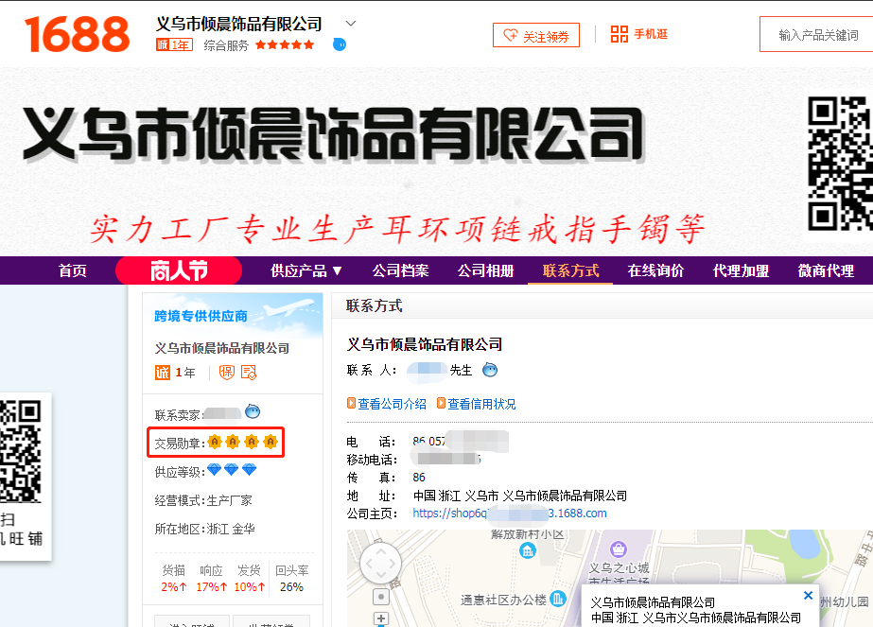Click the first 供应等级 diamond icon
This screenshot has width=873, height=627.
pos(215,470)
